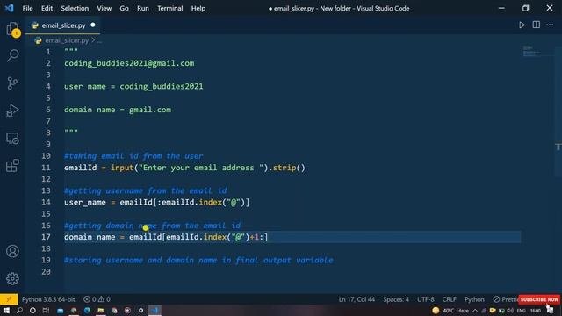Click line number 11 in the gutter
The width and height of the screenshot is (562, 316).
[46, 168]
